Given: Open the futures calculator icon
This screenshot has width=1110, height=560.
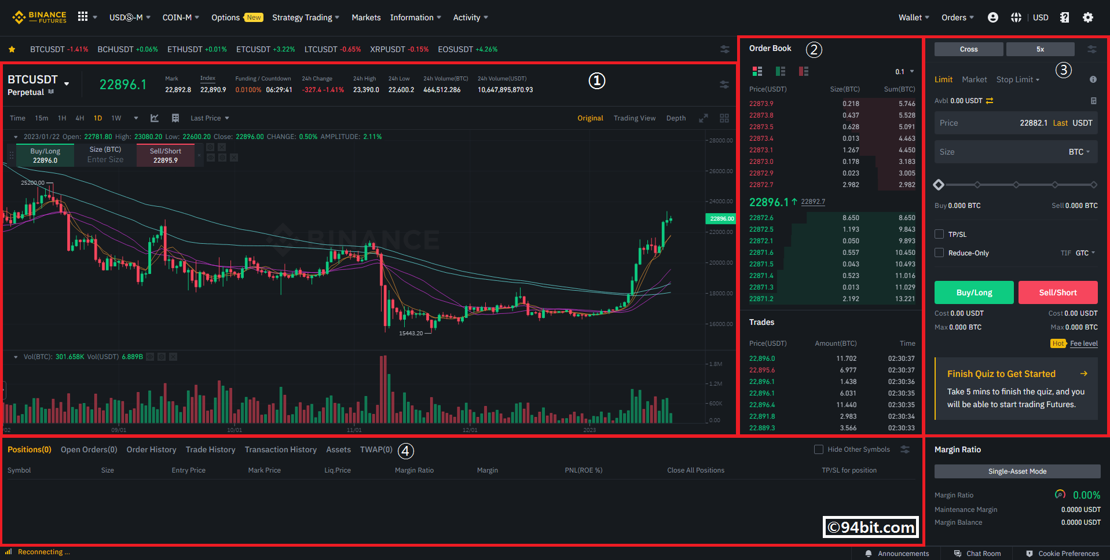Looking at the screenshot, I should 1093,101.
